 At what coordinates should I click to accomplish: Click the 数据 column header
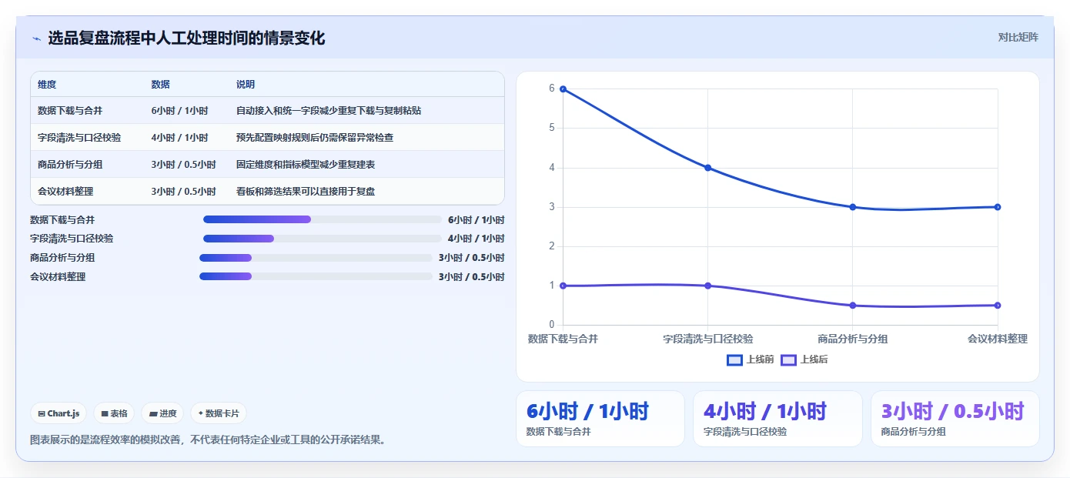[x=161, y=85]
